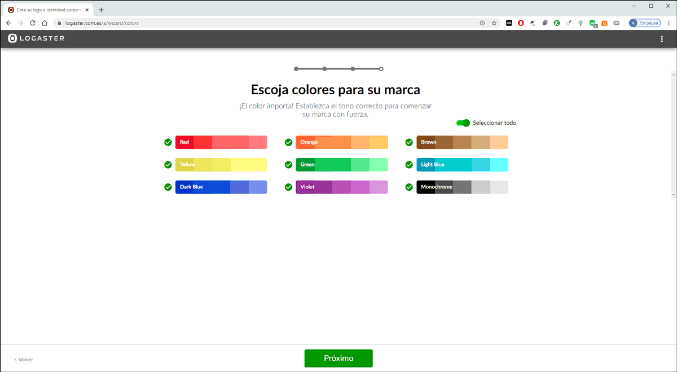The image size is (677, 372).
Task: Open the umbrella extension icon
Action: [533, 23]
